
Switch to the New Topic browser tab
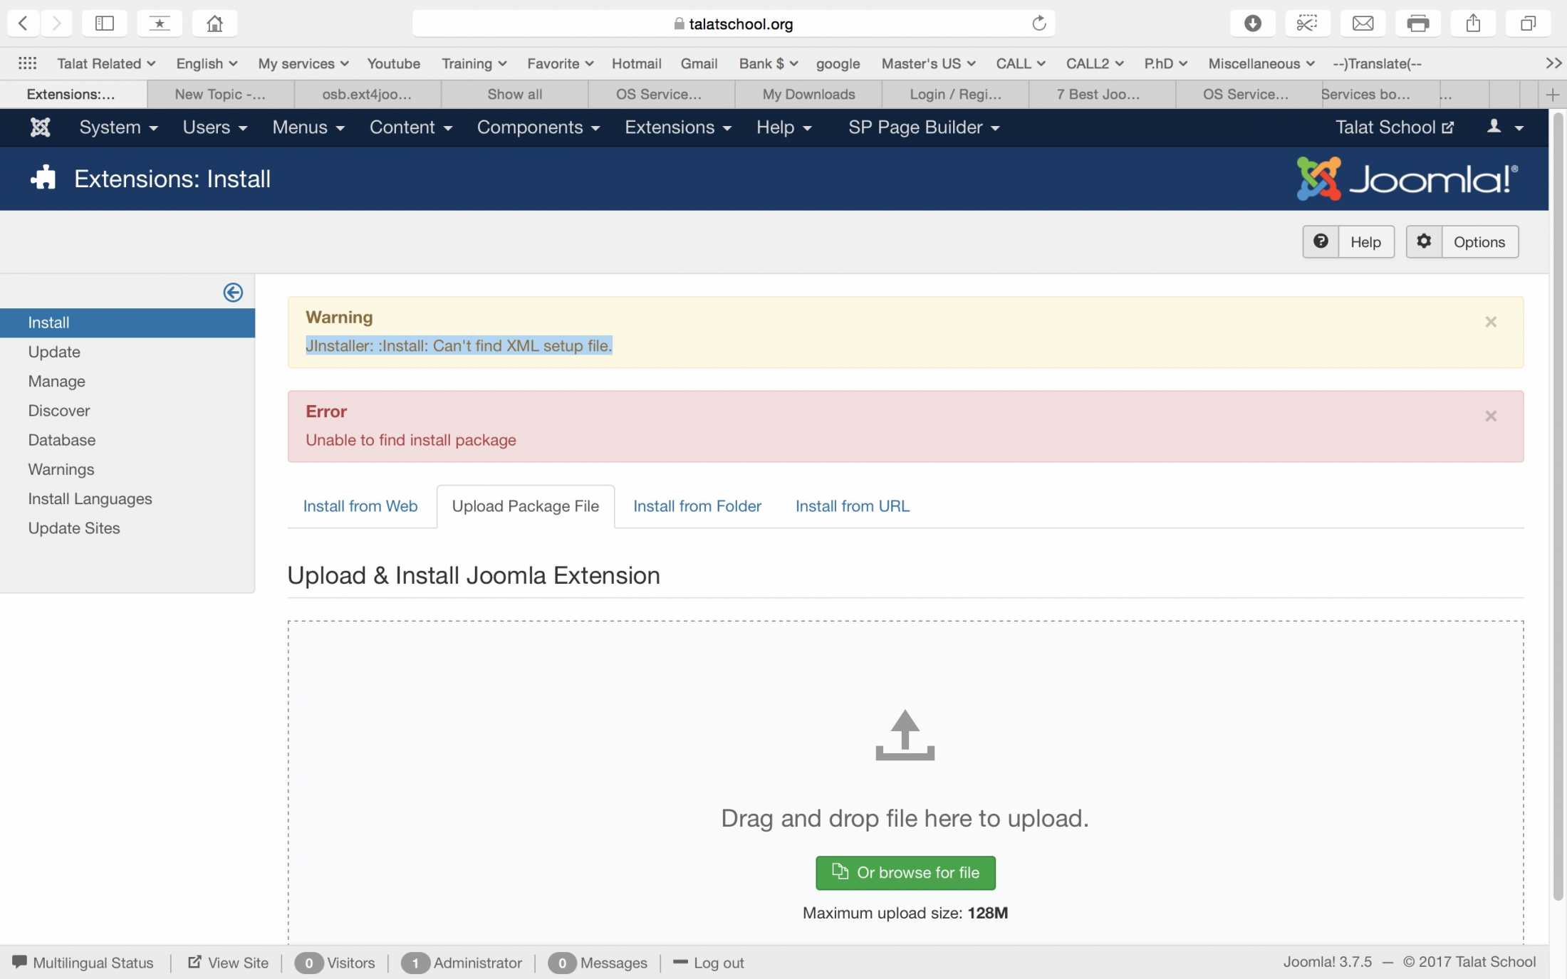click(221, 94)
